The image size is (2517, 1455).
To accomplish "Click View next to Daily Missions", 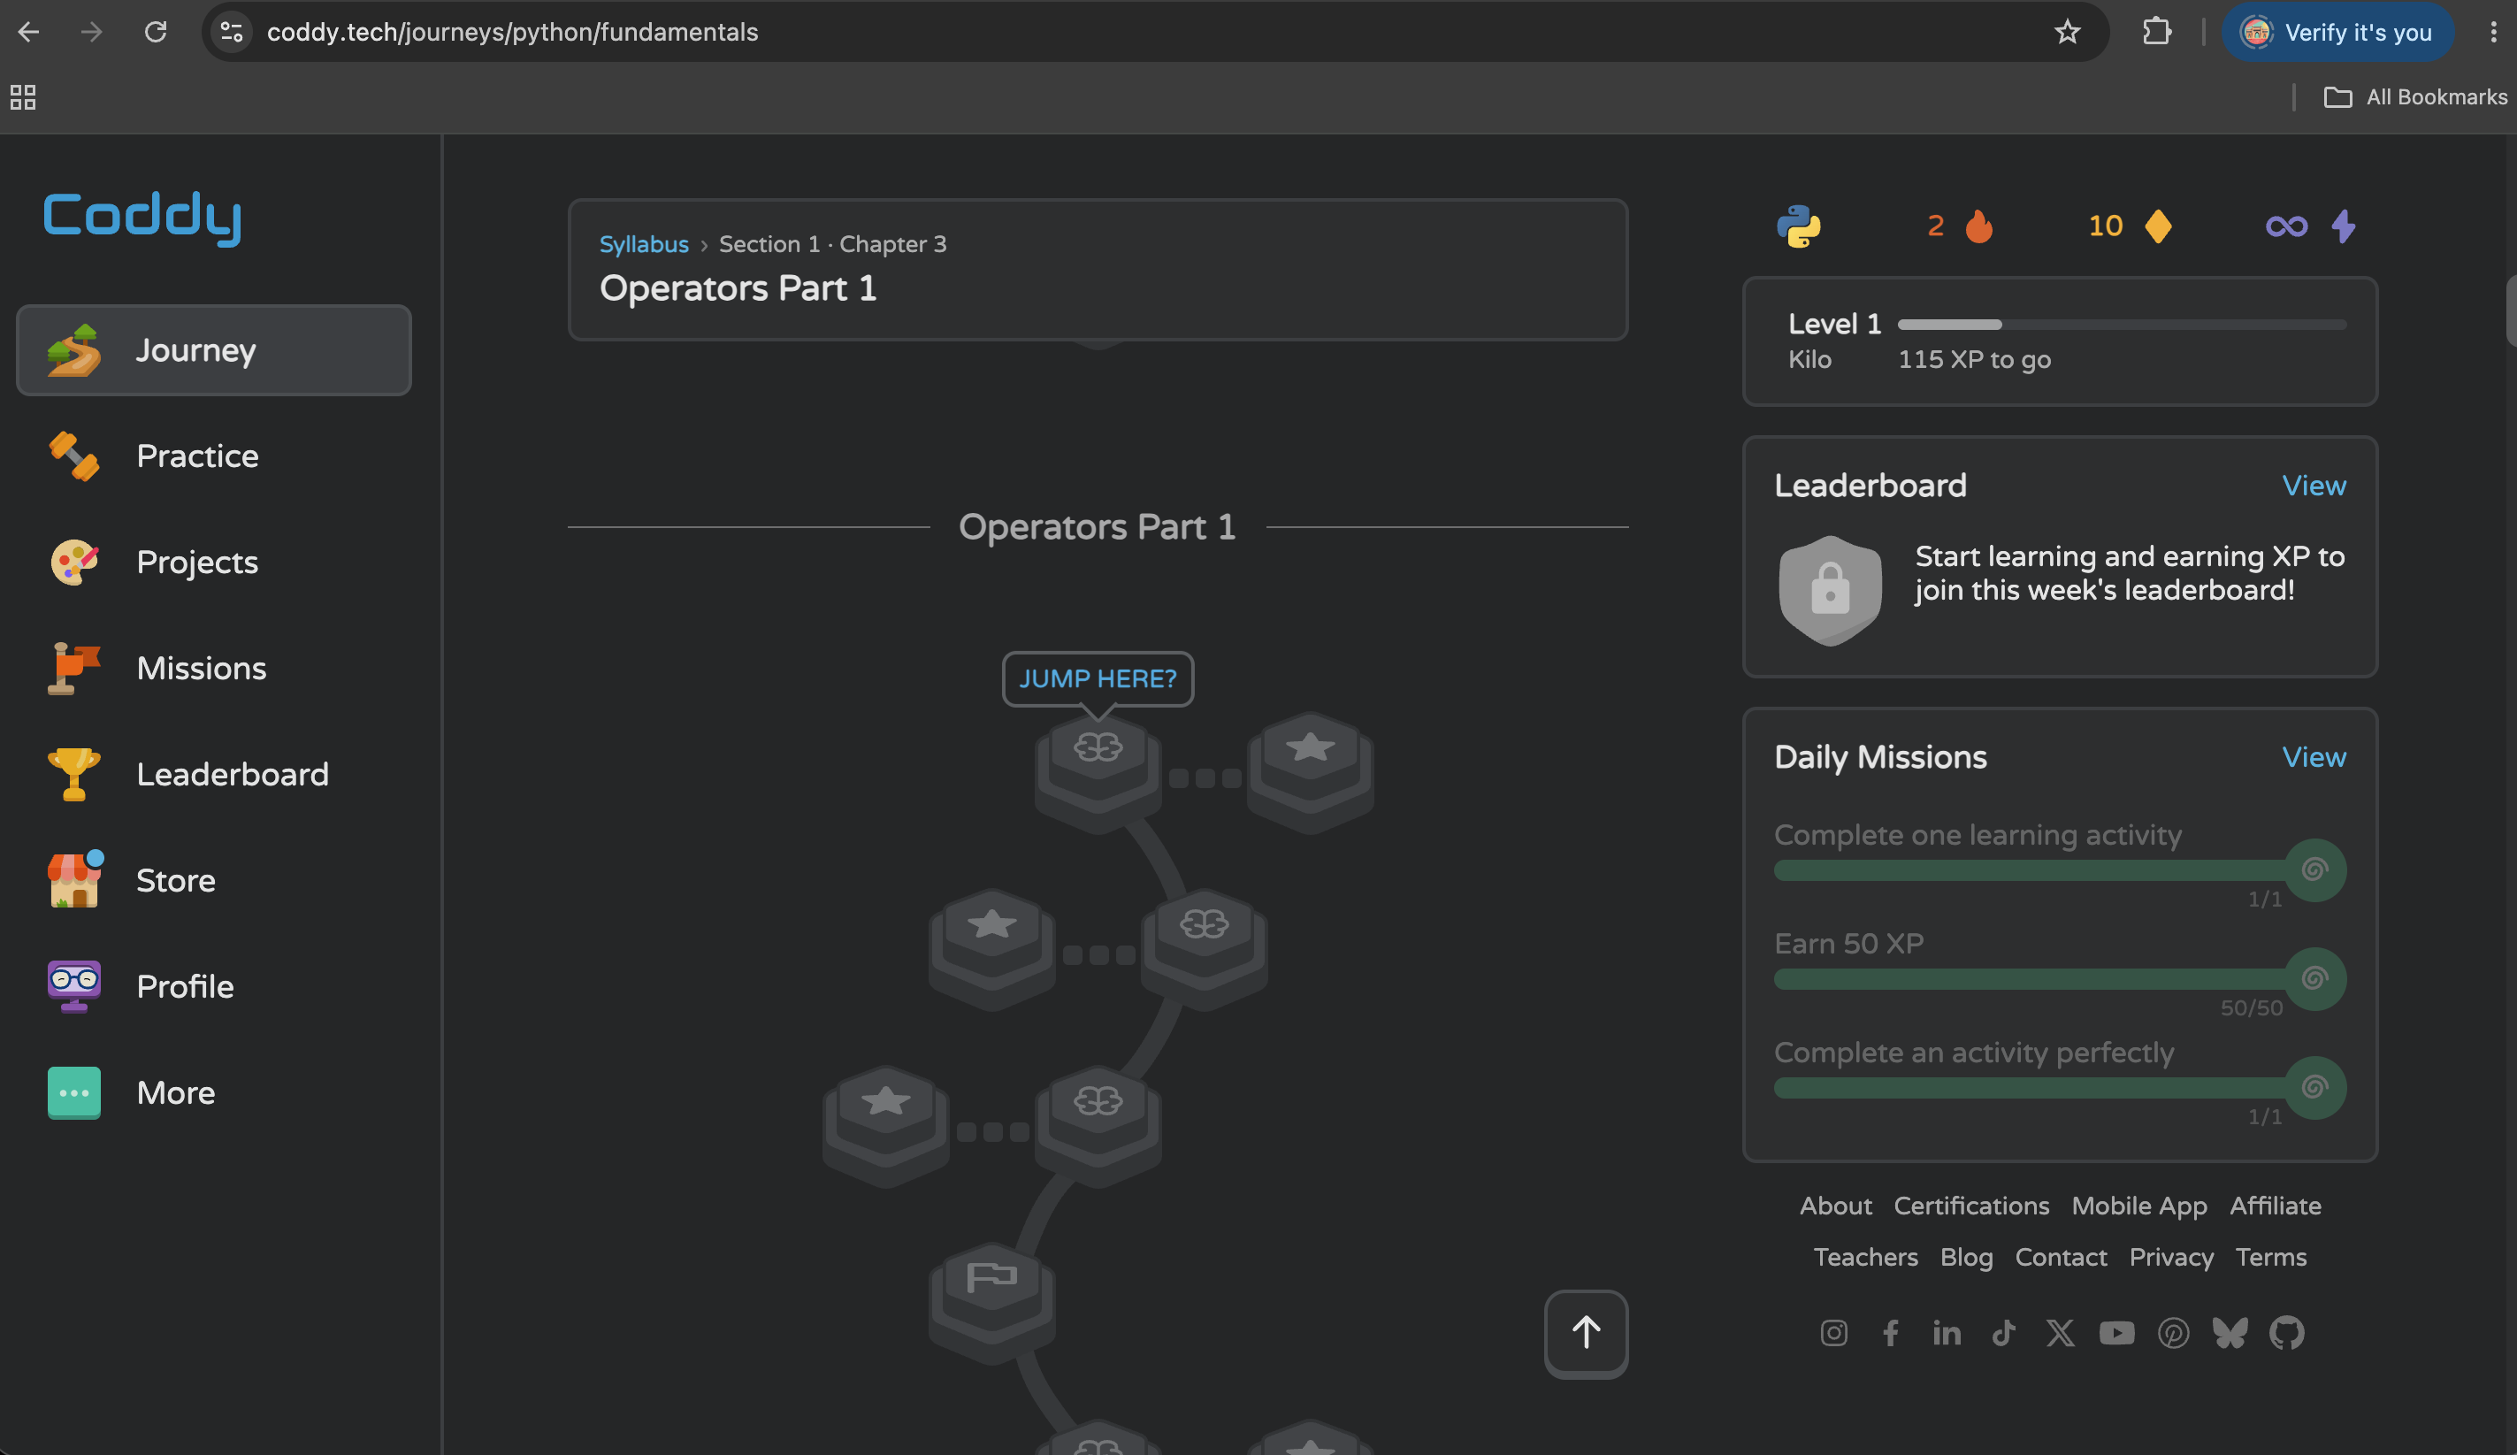I will (2314, 757).
